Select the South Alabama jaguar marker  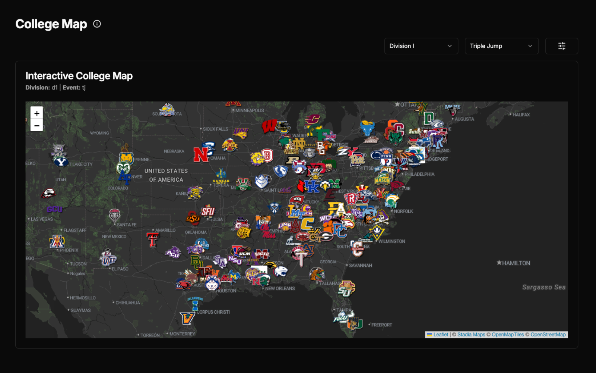[280, 272]
